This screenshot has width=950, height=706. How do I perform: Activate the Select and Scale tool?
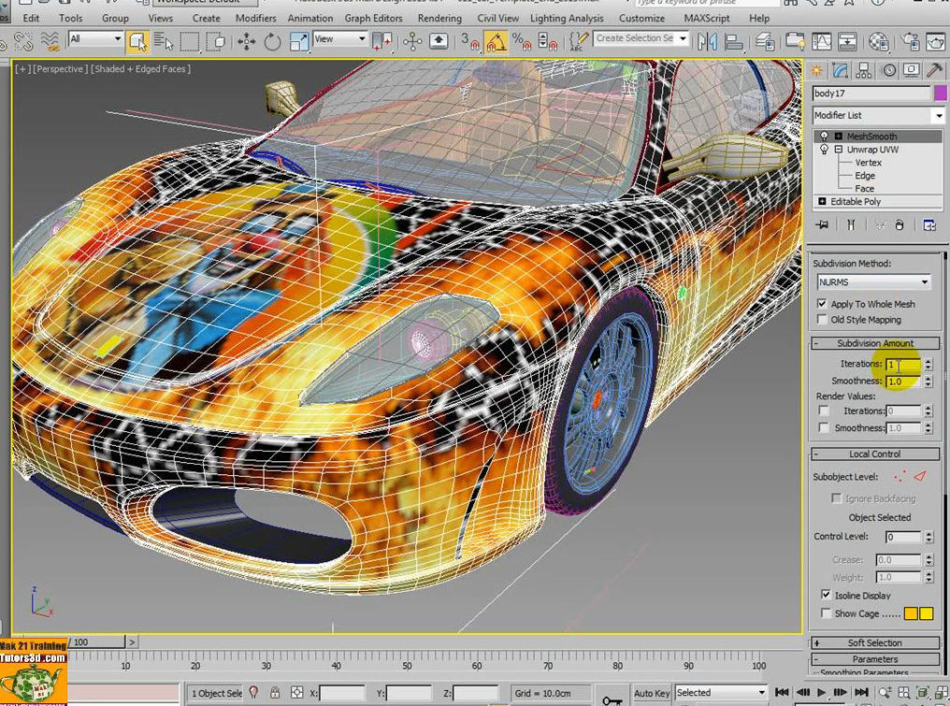pyautogui.click(x=299, y=41)
